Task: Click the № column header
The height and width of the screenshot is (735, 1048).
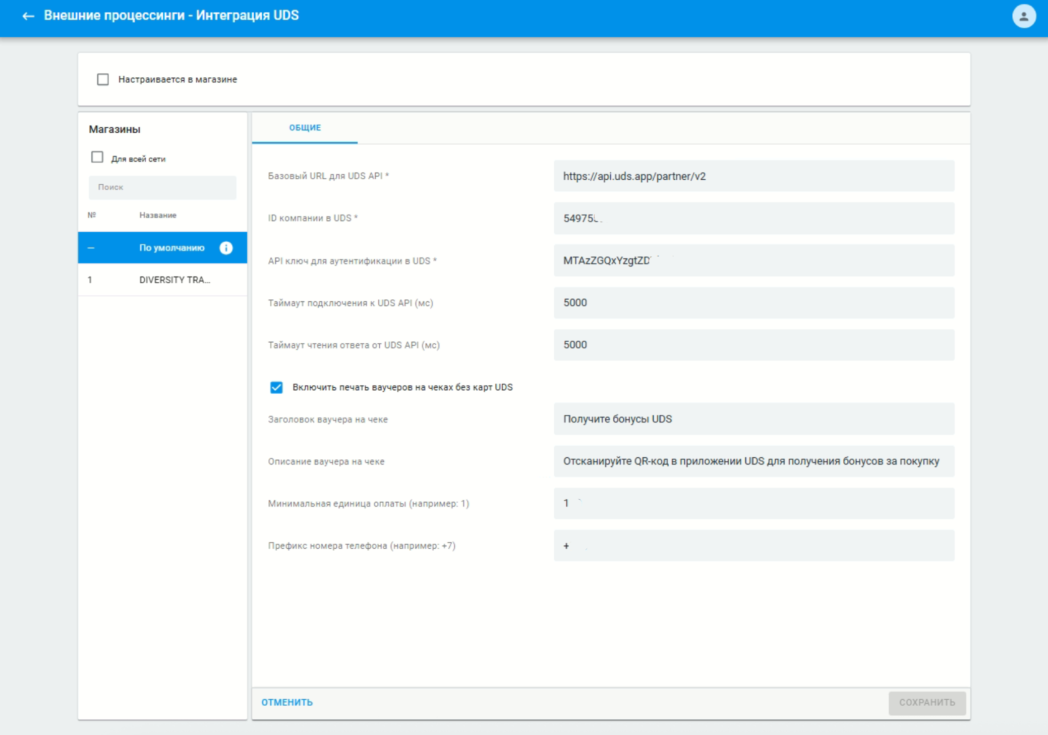Action: click(92, 215)
